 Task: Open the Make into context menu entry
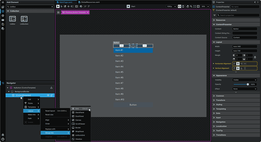click(x=32, y=114)
